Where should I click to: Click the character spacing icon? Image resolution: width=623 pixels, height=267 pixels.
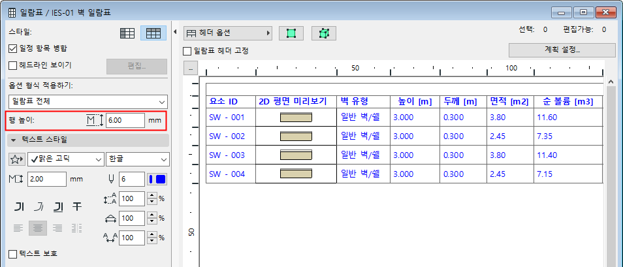click(110, 238)
